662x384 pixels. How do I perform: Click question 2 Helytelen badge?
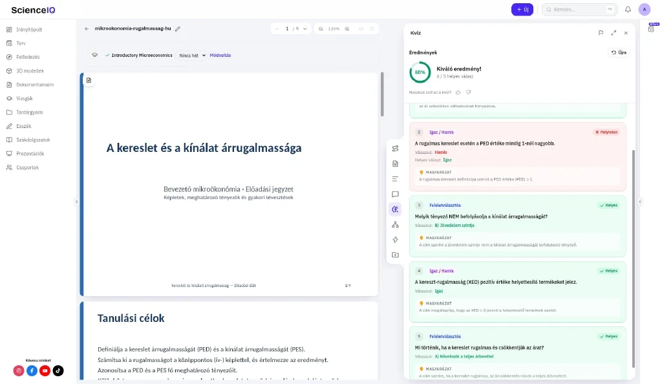click(606, 132)
